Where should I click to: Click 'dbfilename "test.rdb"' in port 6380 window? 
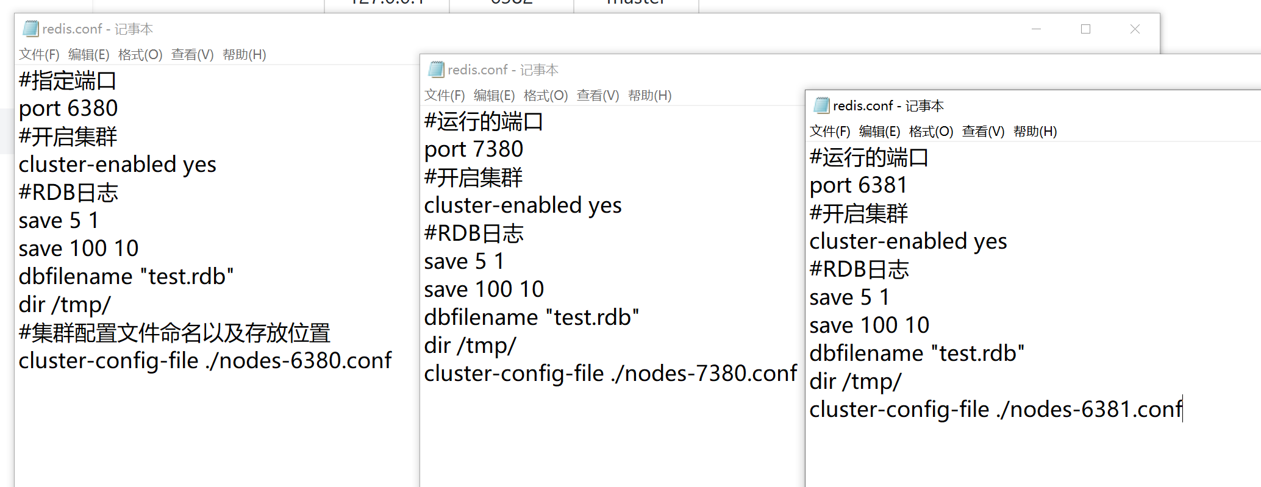click(x=126, y=277)
